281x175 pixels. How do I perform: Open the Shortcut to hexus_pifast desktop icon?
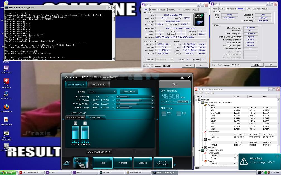[6, 133]
